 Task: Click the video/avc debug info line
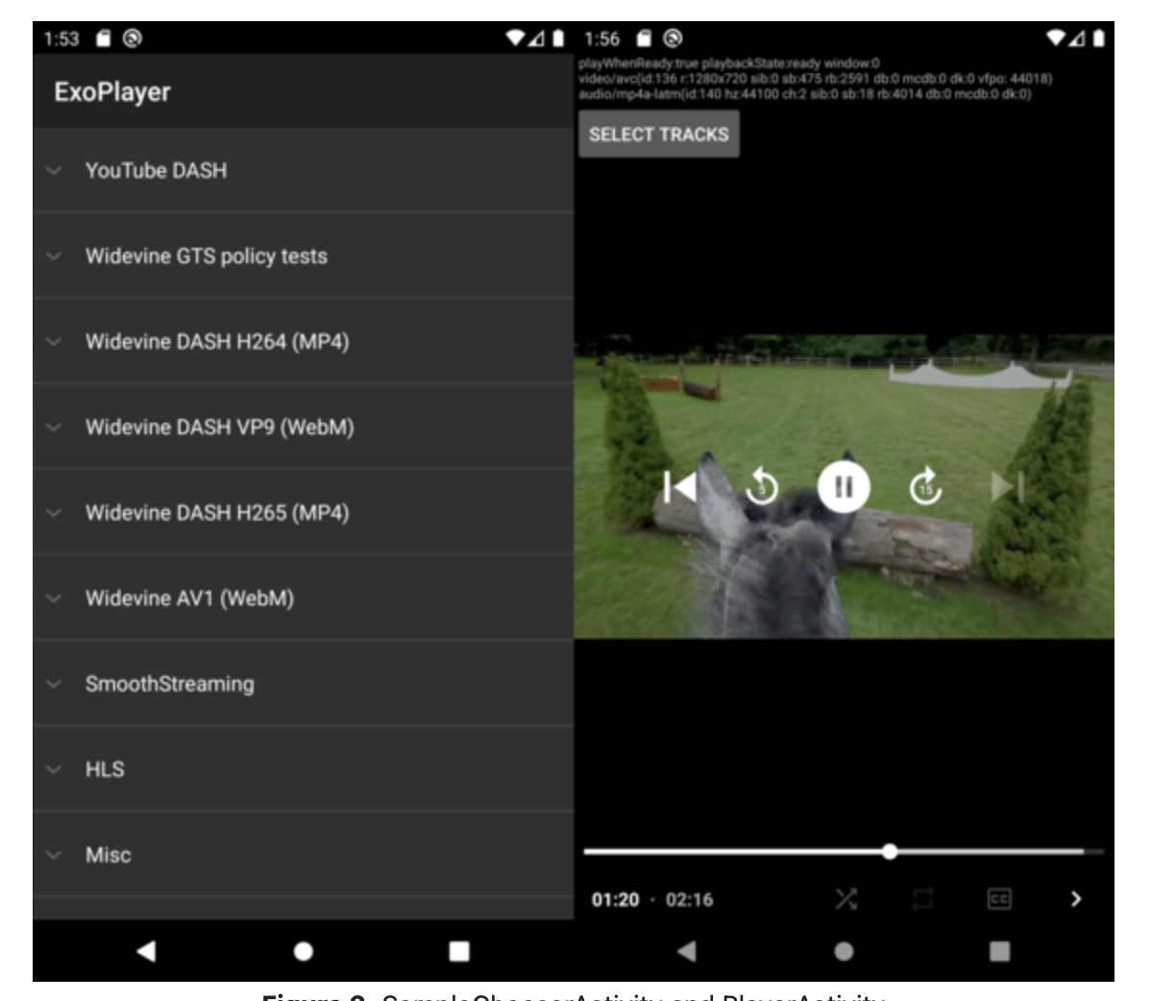[816, 79]
